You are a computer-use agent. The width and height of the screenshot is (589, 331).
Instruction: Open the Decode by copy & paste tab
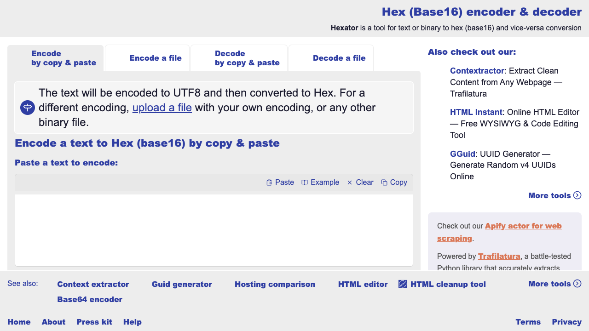pos(247,58)
